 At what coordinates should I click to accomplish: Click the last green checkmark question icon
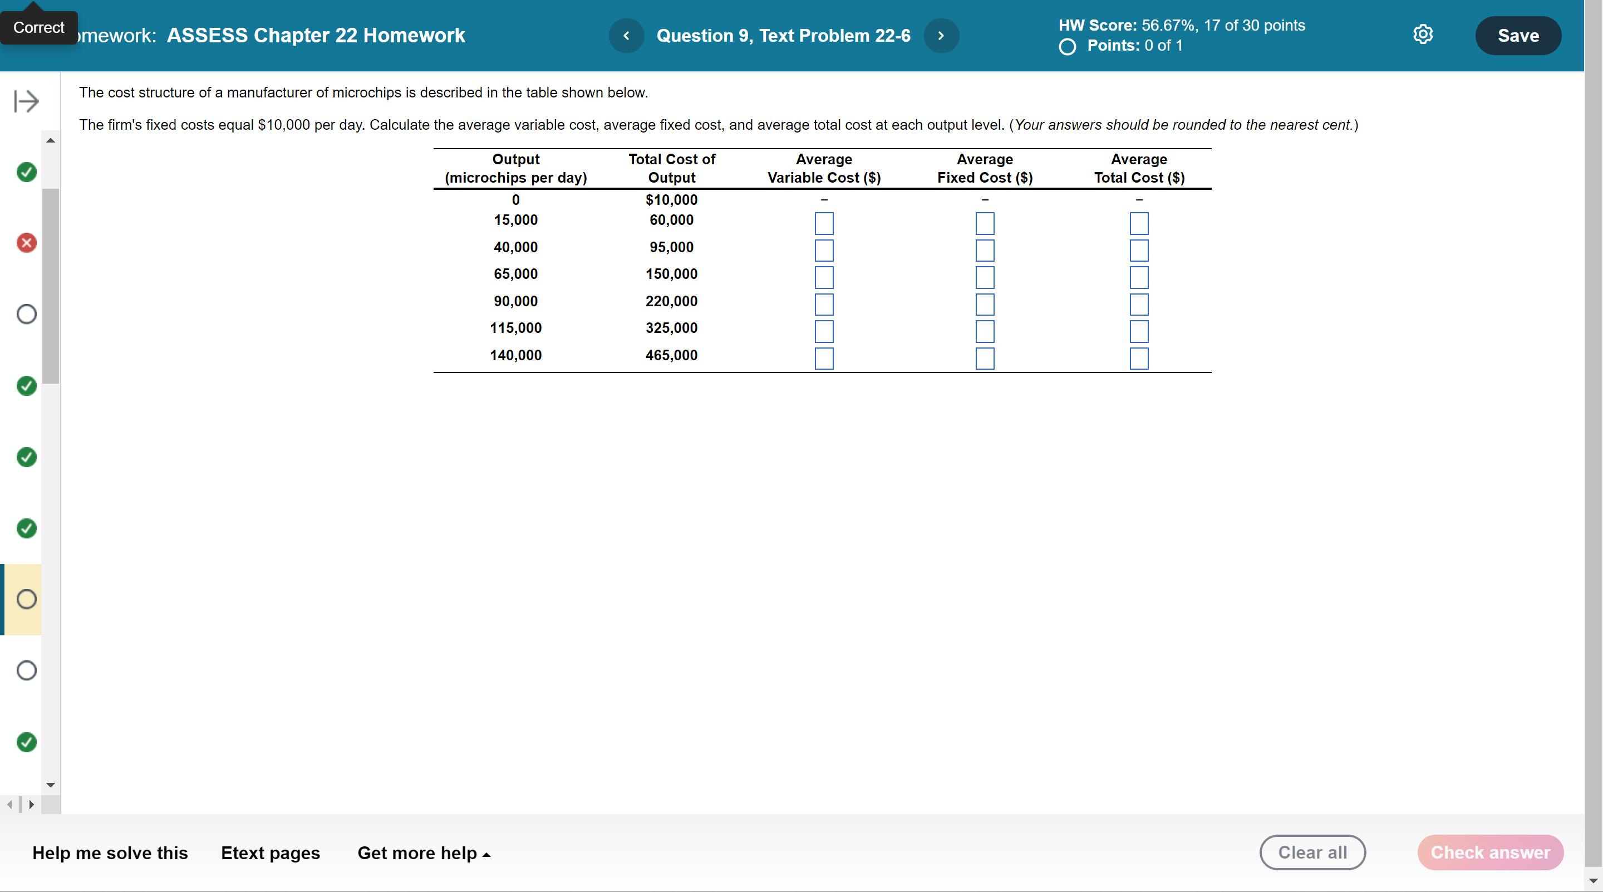[26, 741]
